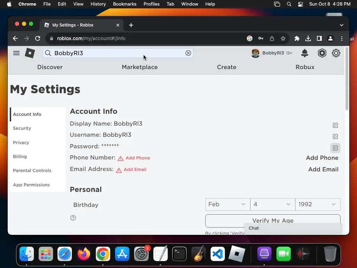Screen dimensions: 357x268
Task: Open Chrome profile avatar icon
Action: (x=331, y=38)
